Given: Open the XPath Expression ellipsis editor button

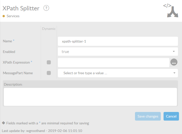Looking at the screenshot, I should pyautogui.click(x=174, y=62).
